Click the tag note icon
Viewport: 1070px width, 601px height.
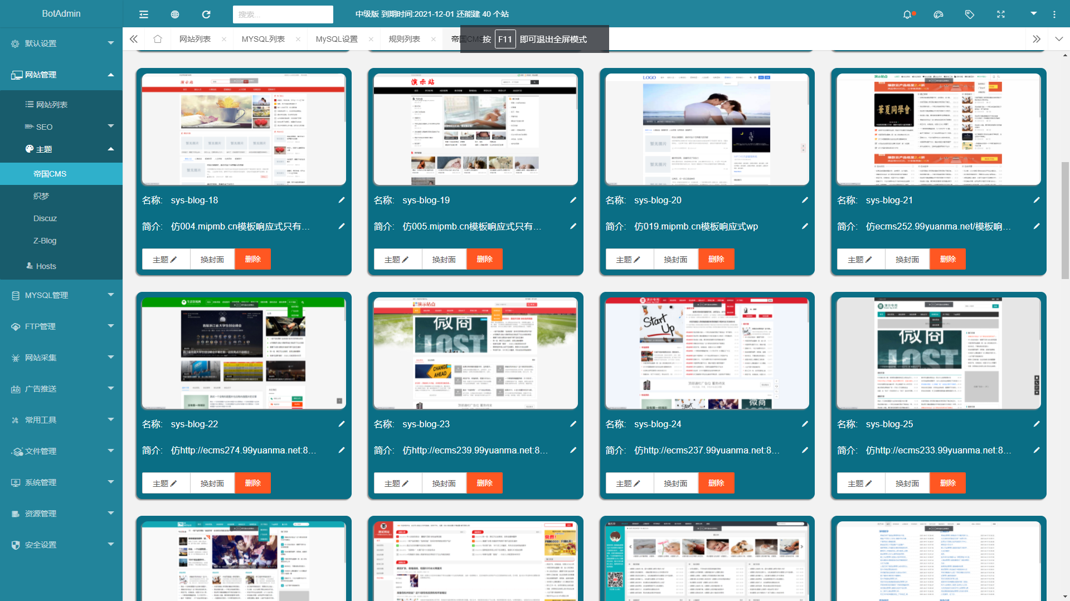coord(970,14)
